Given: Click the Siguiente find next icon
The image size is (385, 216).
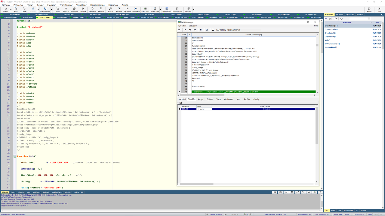Looking at the screenshot, I should pyautogui.click(x=127, y=9).
